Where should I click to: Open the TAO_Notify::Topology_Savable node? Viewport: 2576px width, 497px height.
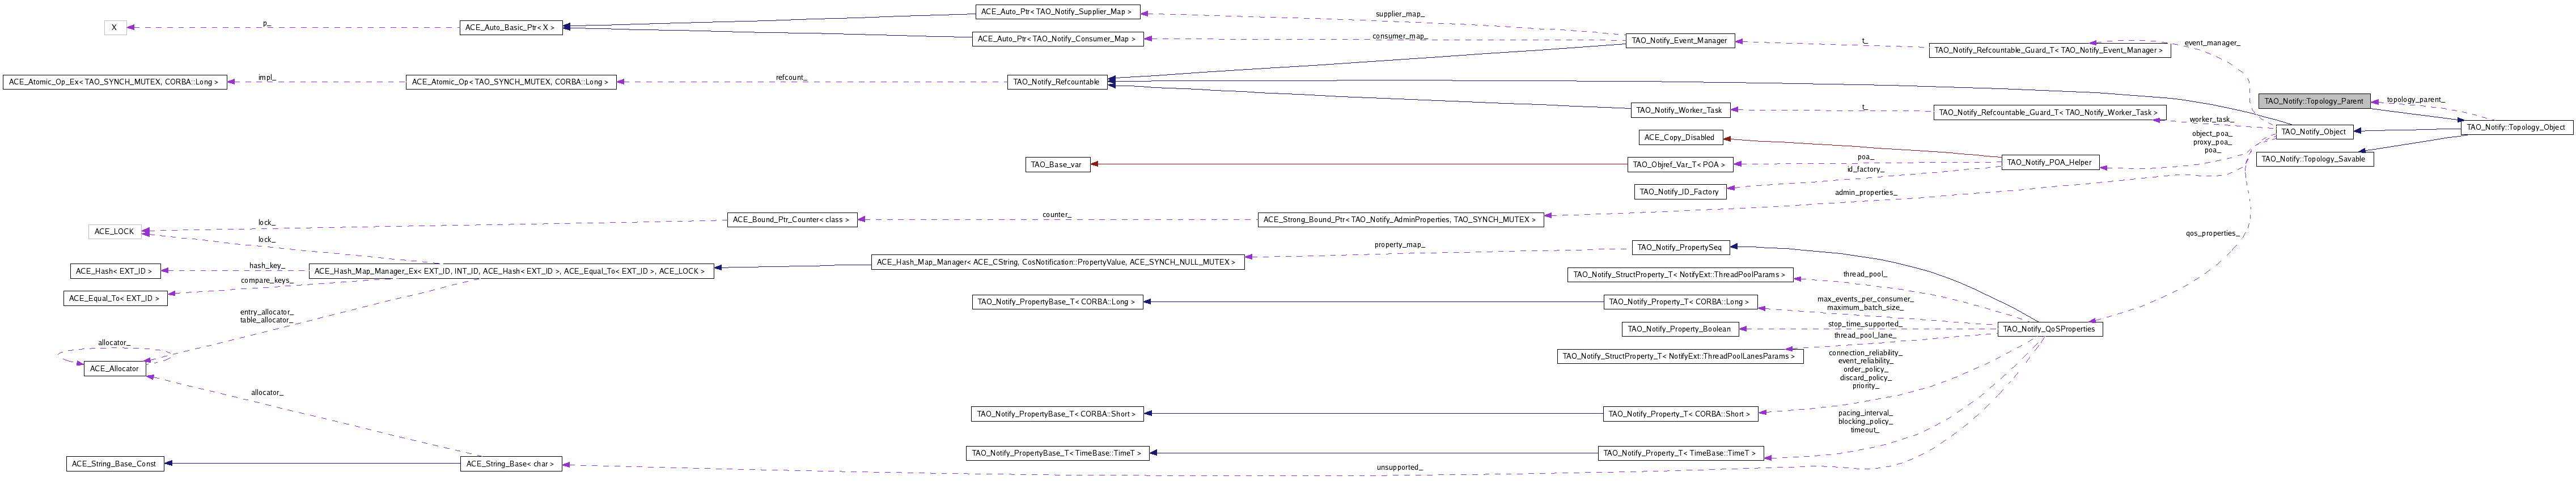coord(2314,159)
